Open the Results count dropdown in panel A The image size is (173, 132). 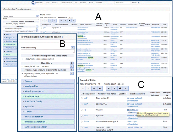pyautogui.click(x=70, y=18)
